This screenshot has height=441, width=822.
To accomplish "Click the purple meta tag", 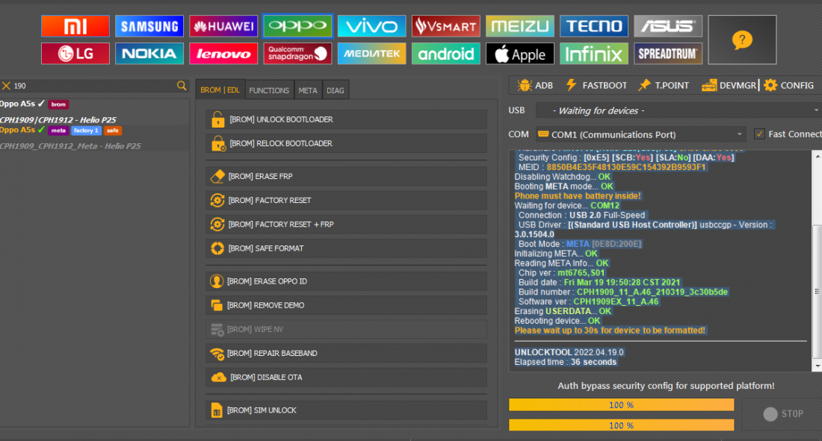I will click(58, 131).
